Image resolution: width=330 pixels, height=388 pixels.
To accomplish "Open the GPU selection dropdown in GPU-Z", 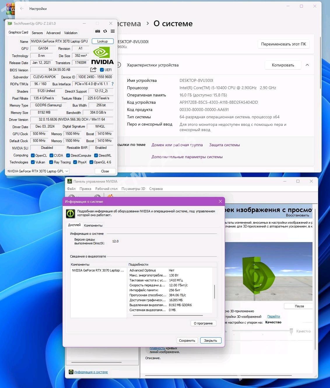I will [38, 171].
